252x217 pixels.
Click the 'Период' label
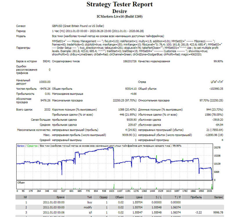[x=21, y=31]
